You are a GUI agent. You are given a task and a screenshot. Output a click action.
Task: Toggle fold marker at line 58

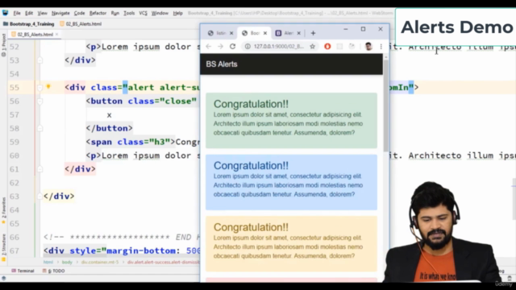[x=40, y=129]
